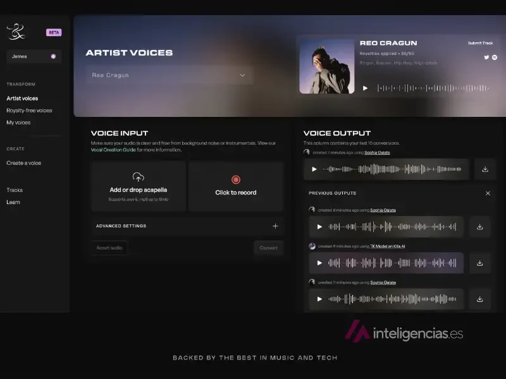
Task: Go to Royalty-free voices
Action: pyautogui.click(x=29, y=111)
